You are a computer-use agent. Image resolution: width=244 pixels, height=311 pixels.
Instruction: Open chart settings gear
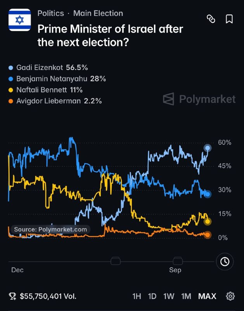(x=230, y=296)
